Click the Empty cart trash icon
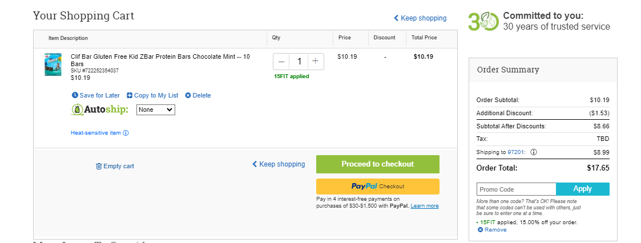The height and width of the screenshot is (243, 641). pos(99,166)
